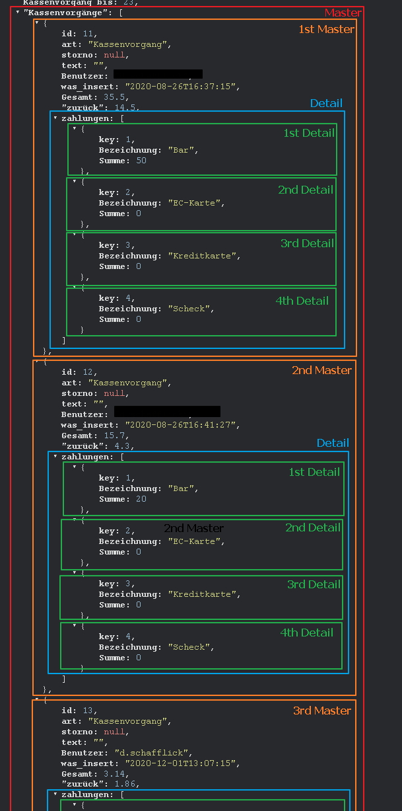This screenshot has width=402, height=811.
Task: Click "Scheck" Bezeichnung under id 11
Action: pyautogui.click(x=189, y=309)
